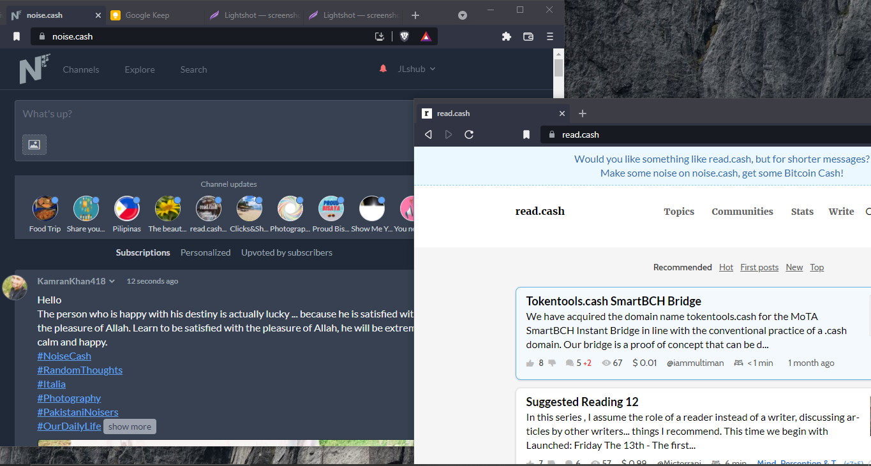This screenshot has height=466, width=871.
Task: Reload the read.cash page
Action: (469, 135)
